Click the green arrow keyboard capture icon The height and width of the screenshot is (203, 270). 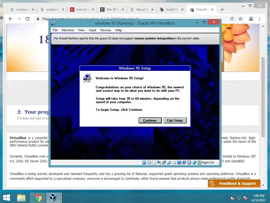pos(199,163)
